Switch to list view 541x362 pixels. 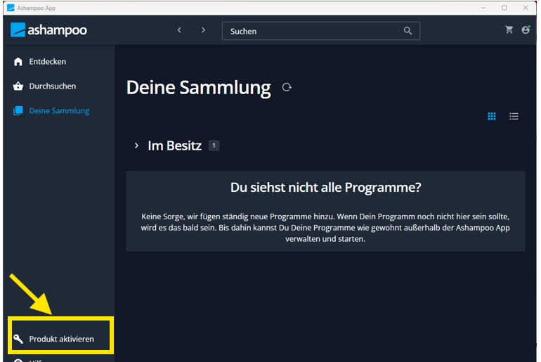(514, 116)
